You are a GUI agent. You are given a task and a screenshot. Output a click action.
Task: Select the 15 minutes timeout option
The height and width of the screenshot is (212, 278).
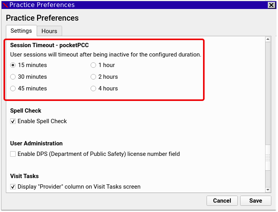coord(13,65)
